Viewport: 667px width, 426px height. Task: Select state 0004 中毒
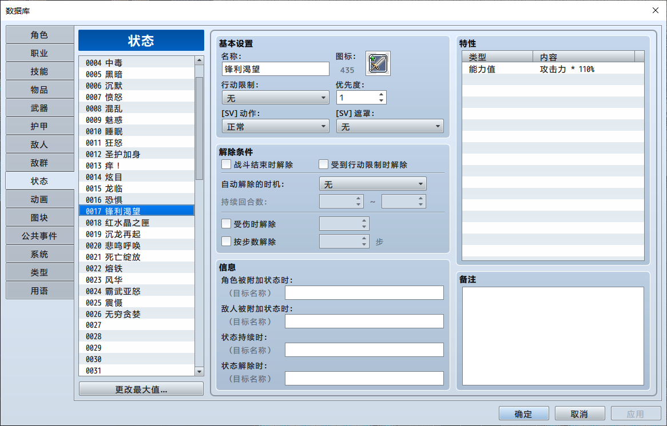(x=137, y=62)
